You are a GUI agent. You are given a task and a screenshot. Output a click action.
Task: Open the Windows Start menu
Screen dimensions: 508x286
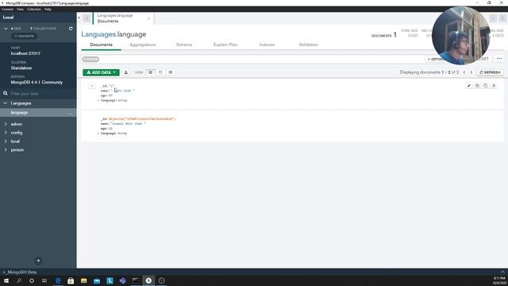point(6,280)
